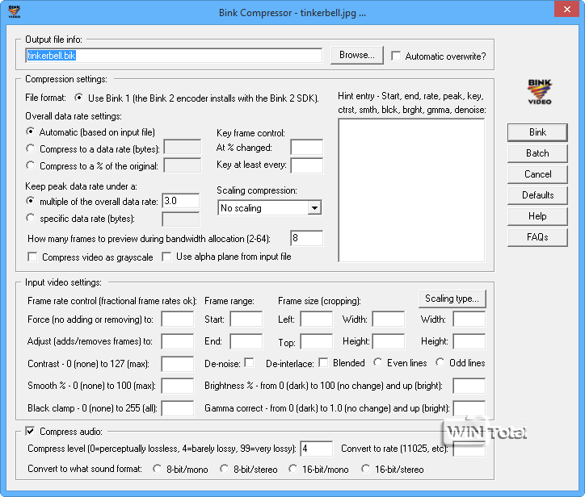Select Automatic (based on input file) option
Viewport: 585px width, 497px height.
[30, 132]
